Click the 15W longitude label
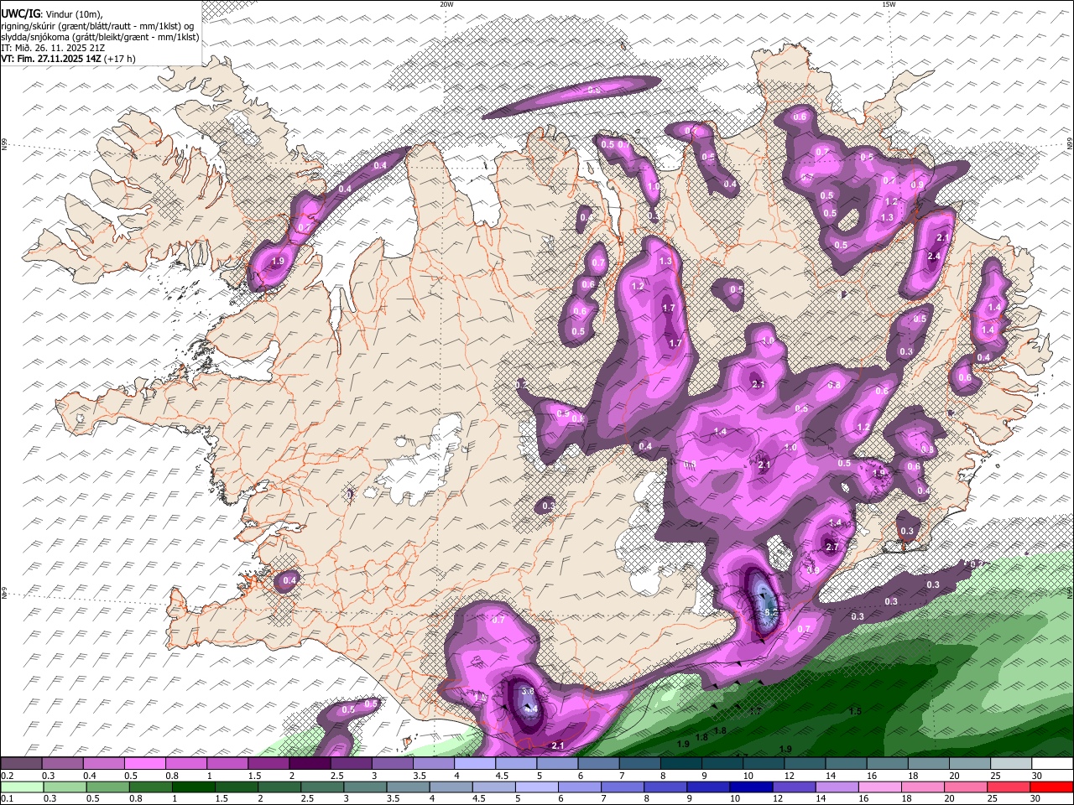Screen dimensions: 1074x805 [x=889, y=4]
